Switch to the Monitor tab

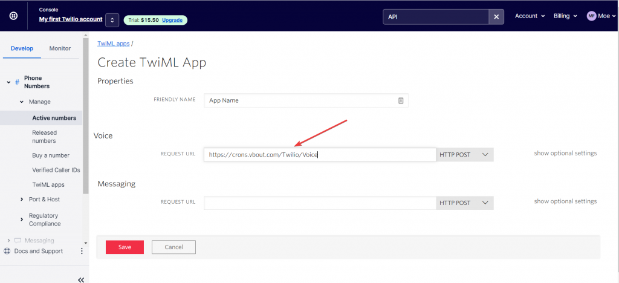coord(60,48)
